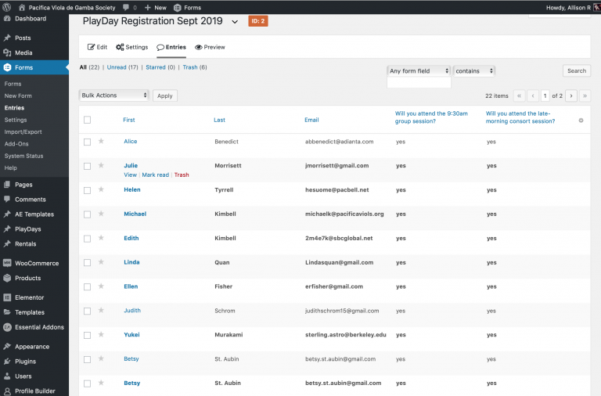Show the Trash entries filter

190,67
